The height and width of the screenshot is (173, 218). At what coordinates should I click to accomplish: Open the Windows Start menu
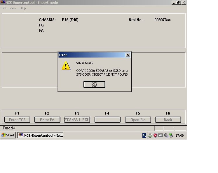8,135
